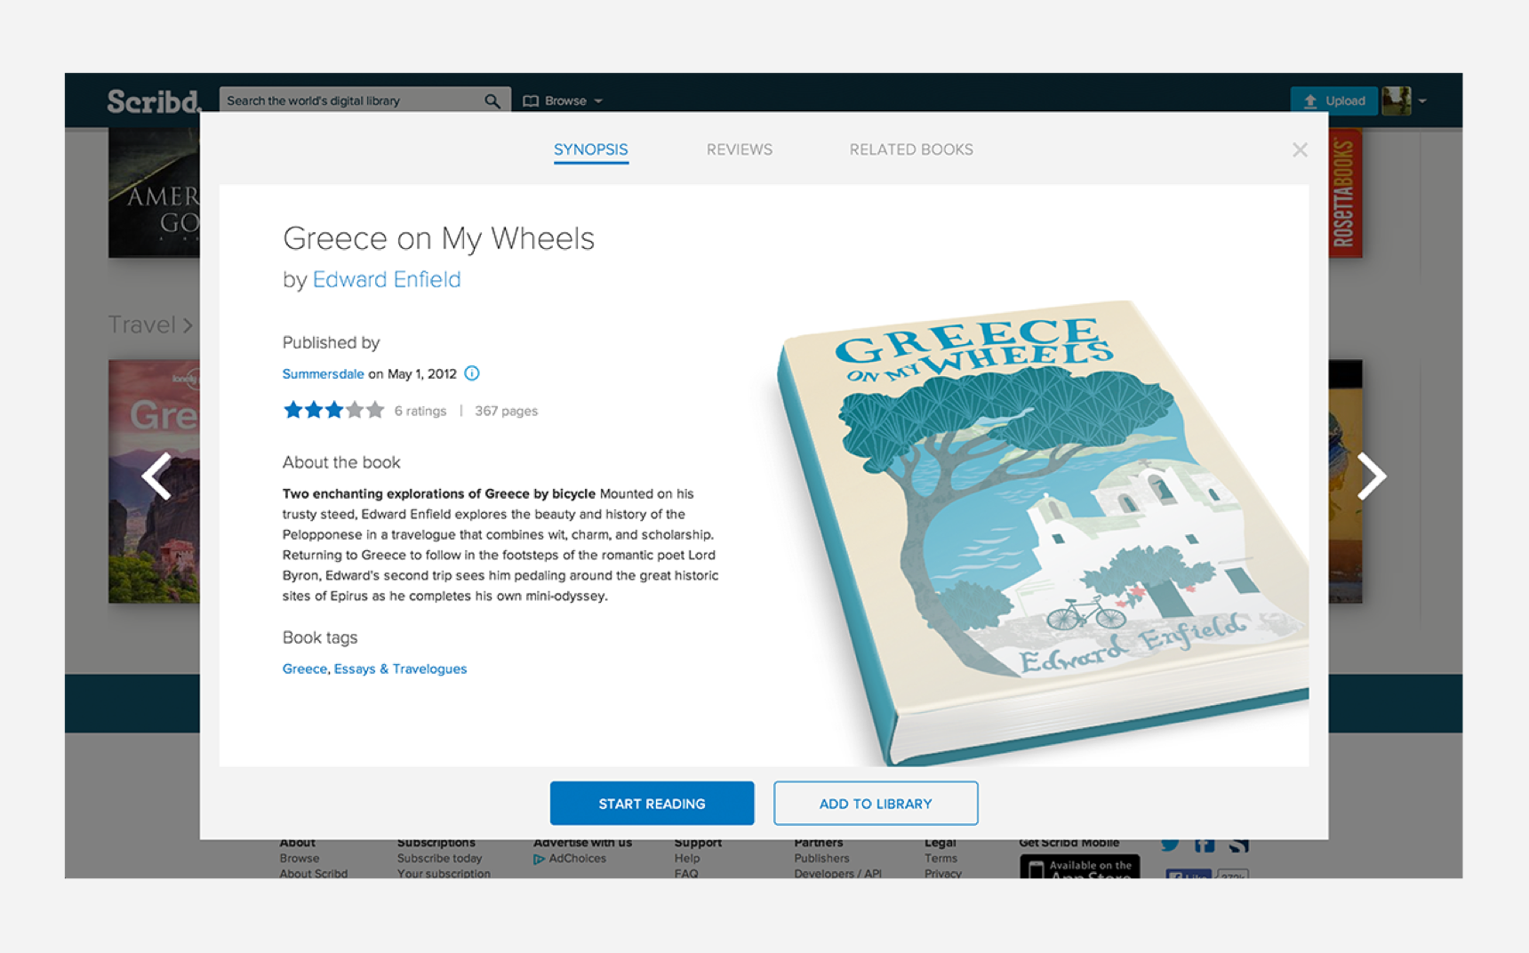Rate the book two stars

pyautogui.click(x=313, y=410)
